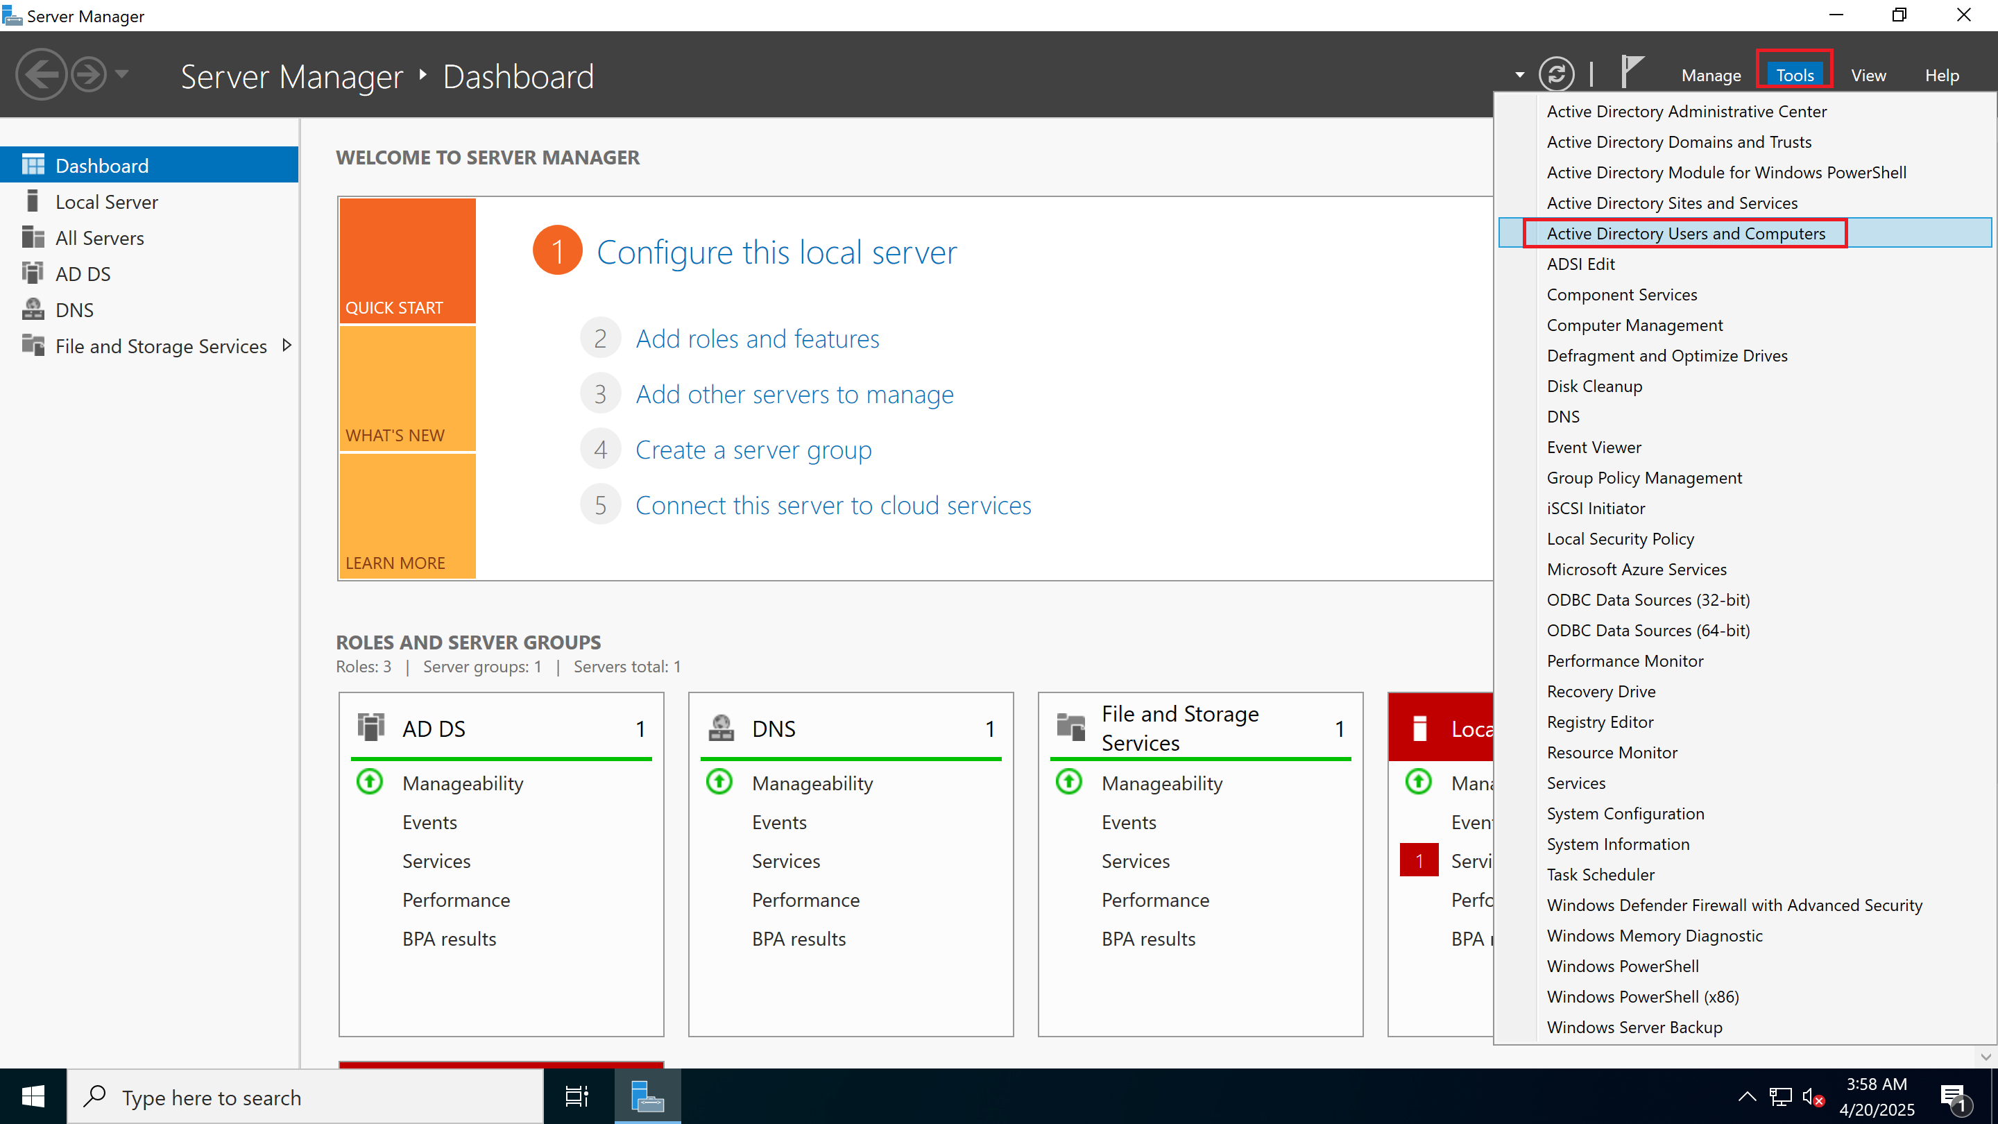
Task: Click Local Server tile icon
Action: click(x=1419, y=729)
